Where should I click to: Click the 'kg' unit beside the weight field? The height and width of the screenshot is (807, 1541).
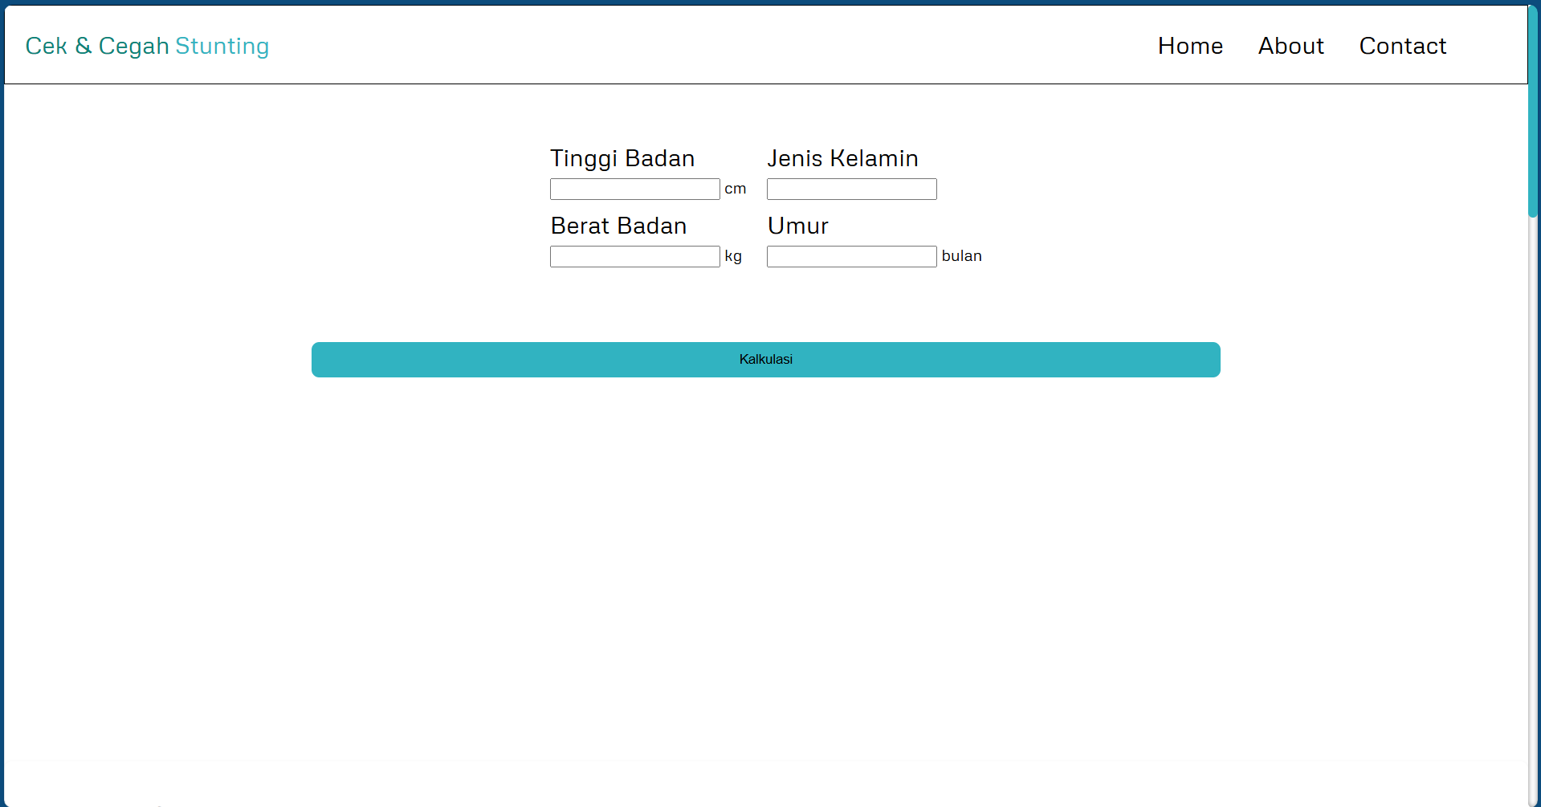(733, 257)
